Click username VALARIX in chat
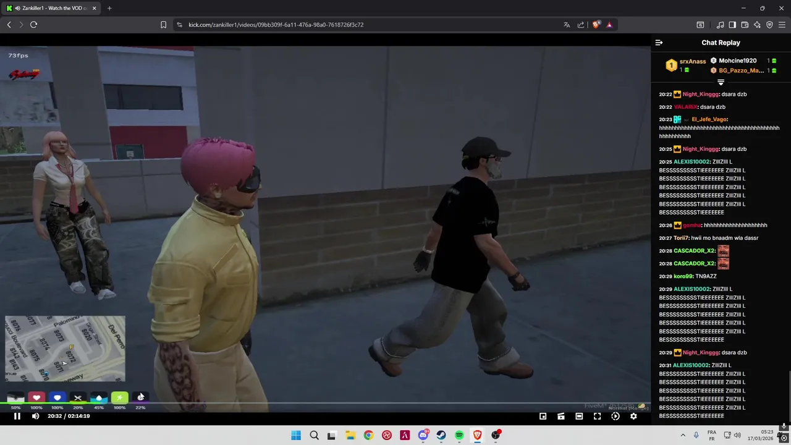Image resolution: width=791 pixels, height=445 pixels. point(685,107)
